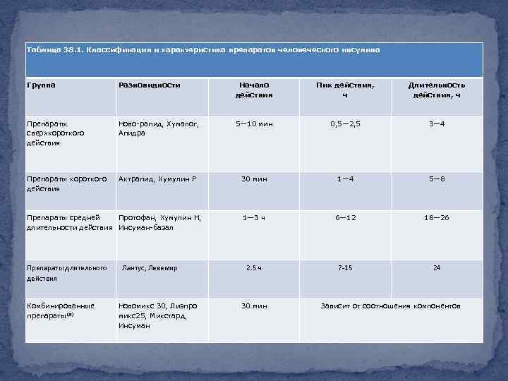This screenshot has height=381, width=508.
Task: Click the '0,5—2,5' value
Action: pos(345,123)
